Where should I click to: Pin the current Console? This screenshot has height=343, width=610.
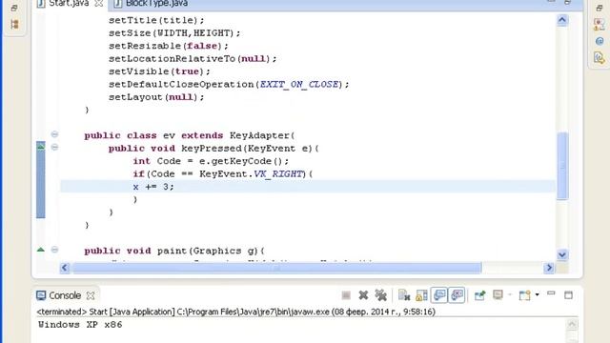pyautogui.click(x=479, y=295)
